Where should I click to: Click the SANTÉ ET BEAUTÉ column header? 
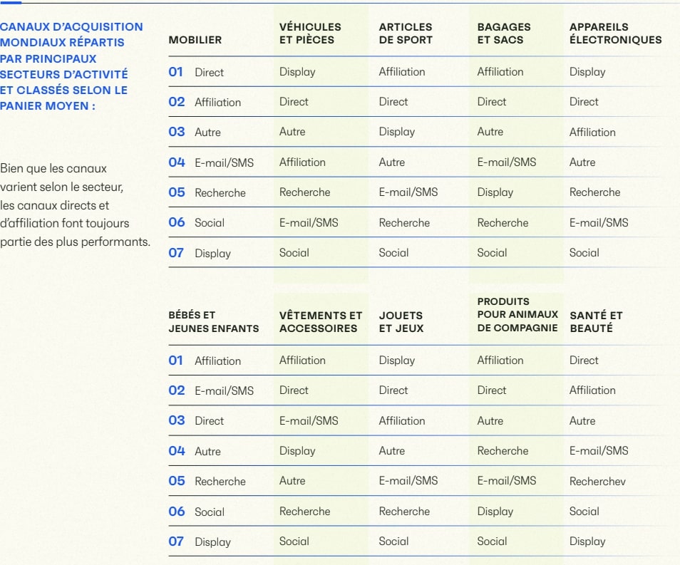pos(596,322)
